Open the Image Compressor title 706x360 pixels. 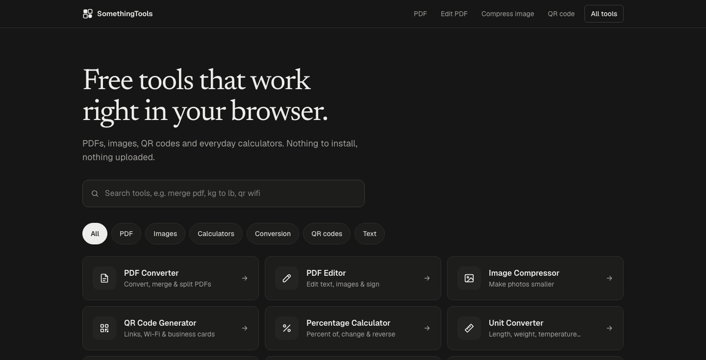524,273
